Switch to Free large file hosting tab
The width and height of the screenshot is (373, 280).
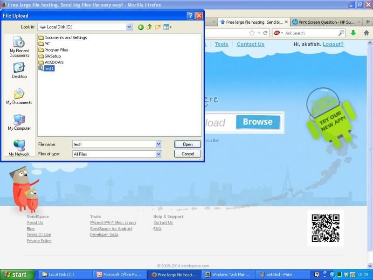[254, 22]
